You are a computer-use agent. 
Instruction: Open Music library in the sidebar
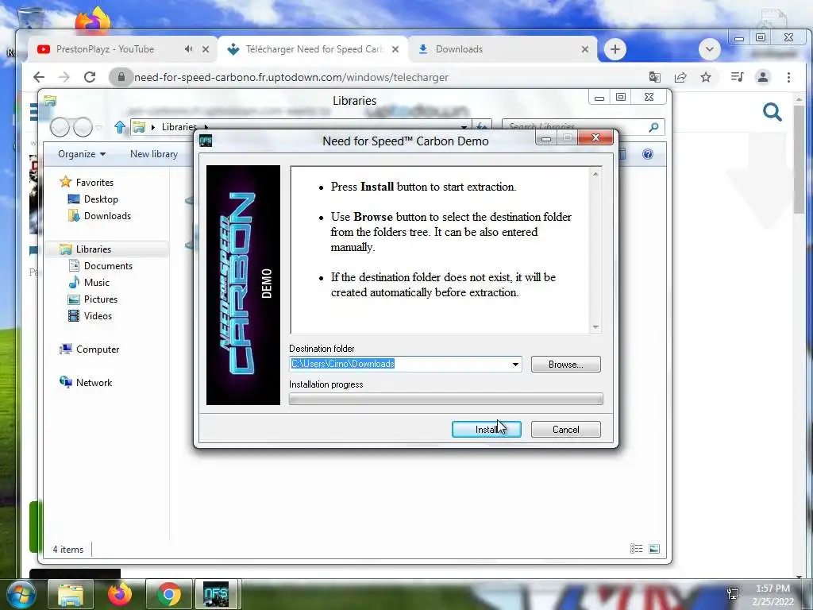pyautogui.click(x=89, y=282)
